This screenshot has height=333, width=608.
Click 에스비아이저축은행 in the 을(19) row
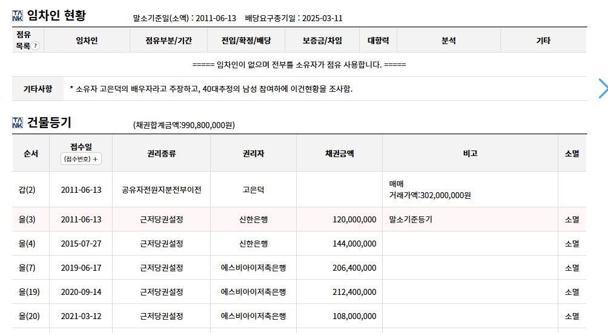(253, 292)
